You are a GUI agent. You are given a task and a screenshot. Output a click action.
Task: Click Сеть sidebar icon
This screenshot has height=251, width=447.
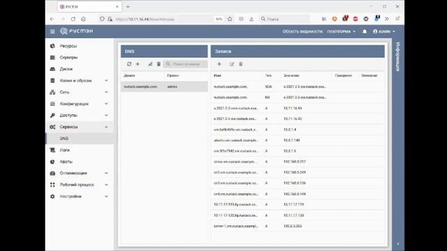[52, 92]
